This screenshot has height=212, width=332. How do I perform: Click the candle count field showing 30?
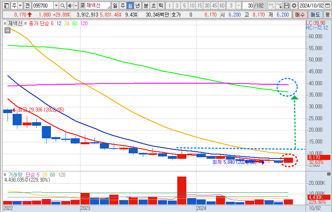[x=249, y=6]
